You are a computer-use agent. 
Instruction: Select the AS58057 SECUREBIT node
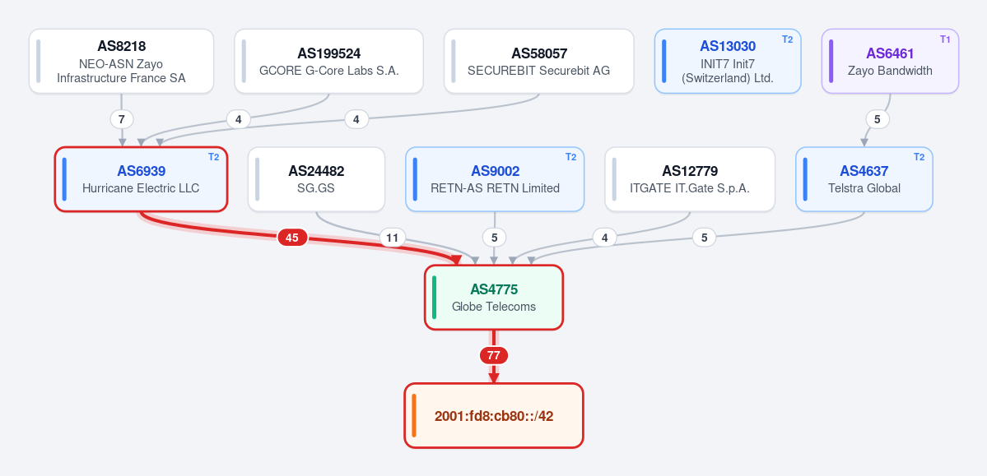tap(539, 61)
